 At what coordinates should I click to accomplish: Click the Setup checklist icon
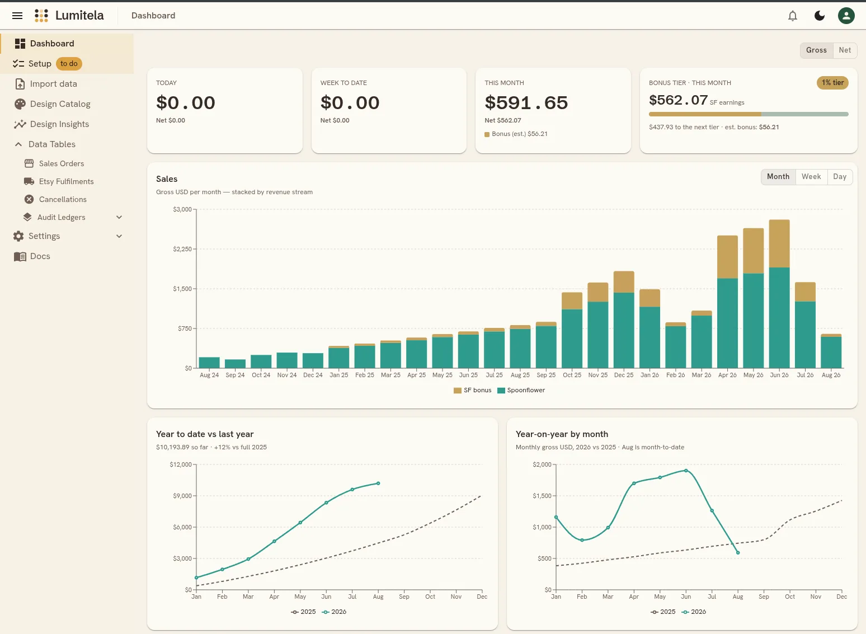click(x=18, y=64)
